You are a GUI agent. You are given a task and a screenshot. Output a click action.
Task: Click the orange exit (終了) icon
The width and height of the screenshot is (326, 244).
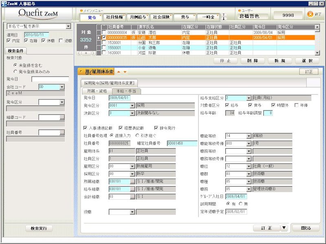pos(310,14)
